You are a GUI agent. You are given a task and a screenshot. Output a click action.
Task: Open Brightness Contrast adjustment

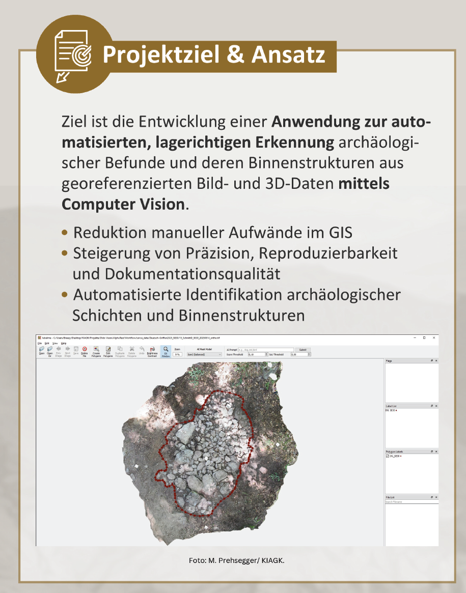tap(152, 351)
